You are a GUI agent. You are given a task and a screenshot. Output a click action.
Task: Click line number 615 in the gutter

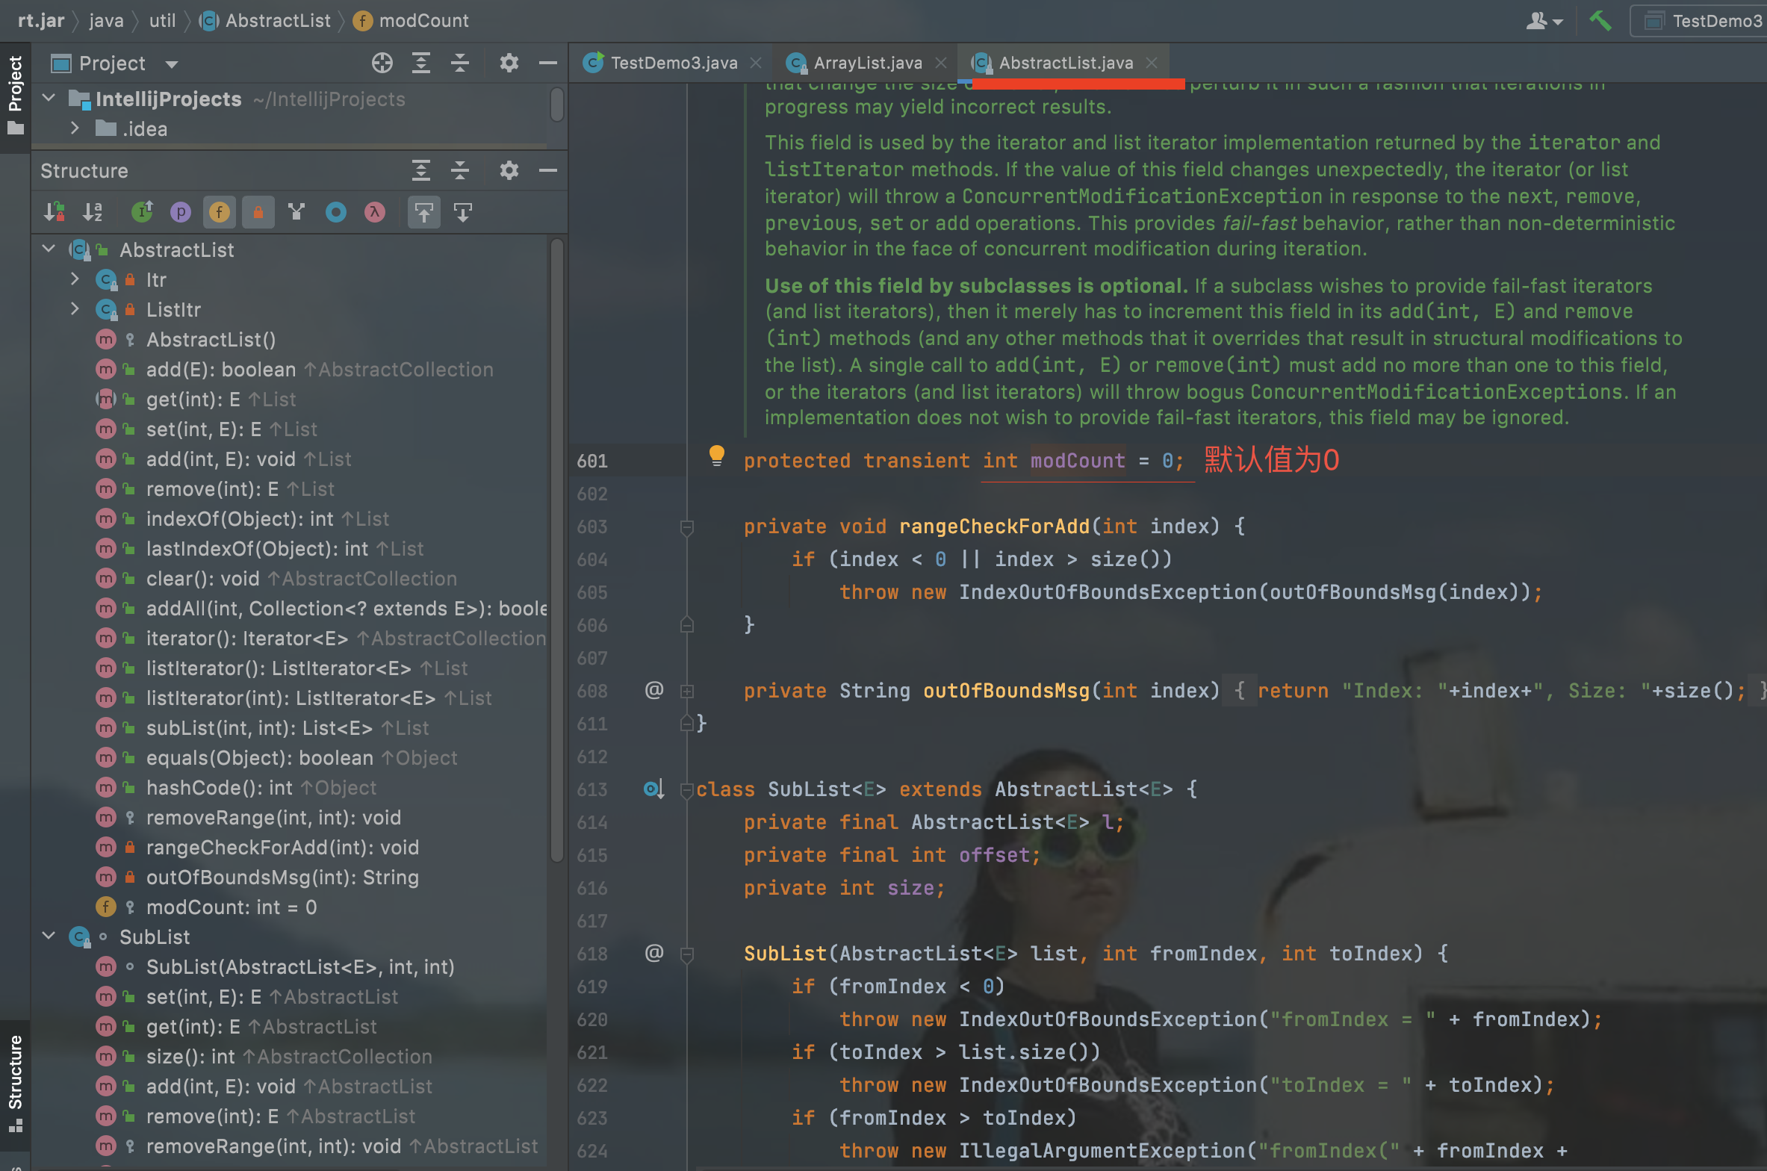click(x=592, y=855)
